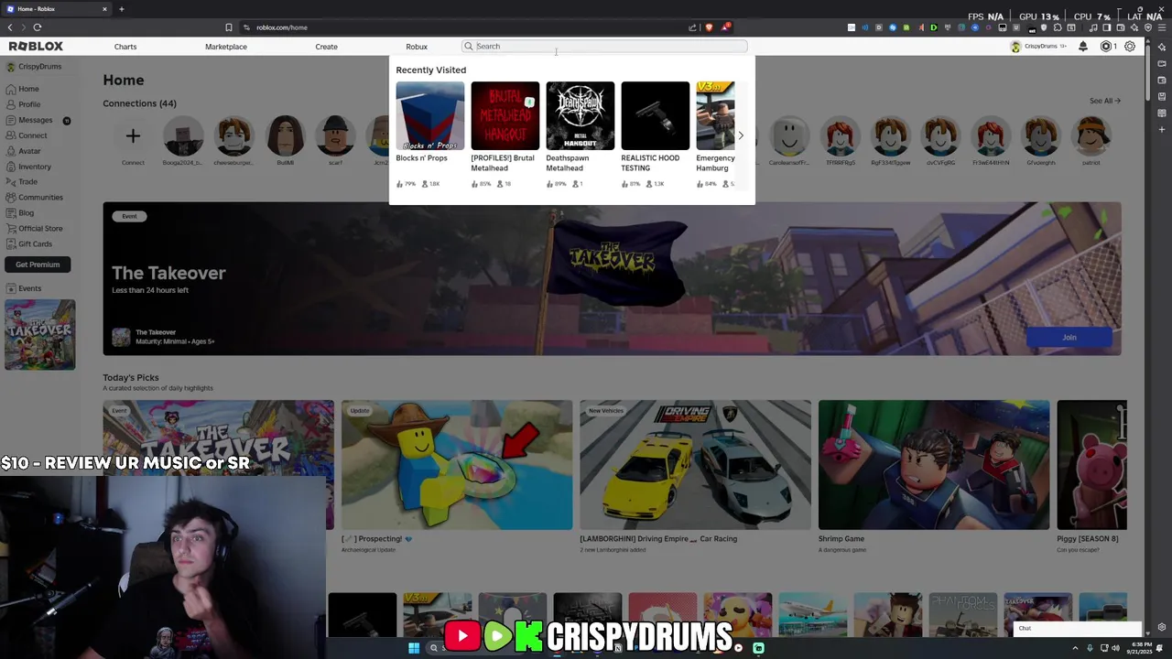Image resolution: width=1172 pixels, height=659 pixels.
Task: Open the Chat panel
Action: point(1078,629)
